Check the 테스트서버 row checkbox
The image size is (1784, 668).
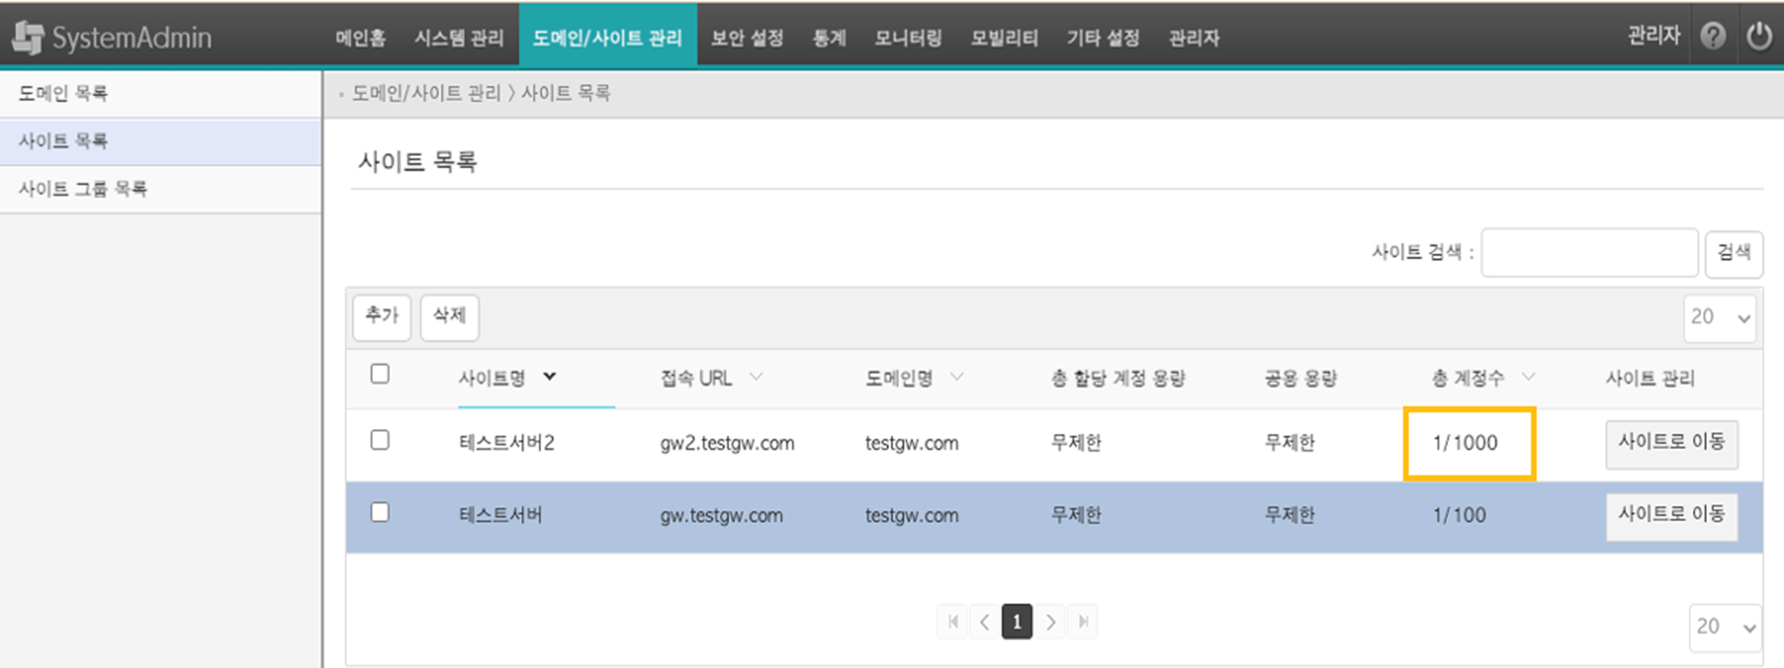(380, 513)
